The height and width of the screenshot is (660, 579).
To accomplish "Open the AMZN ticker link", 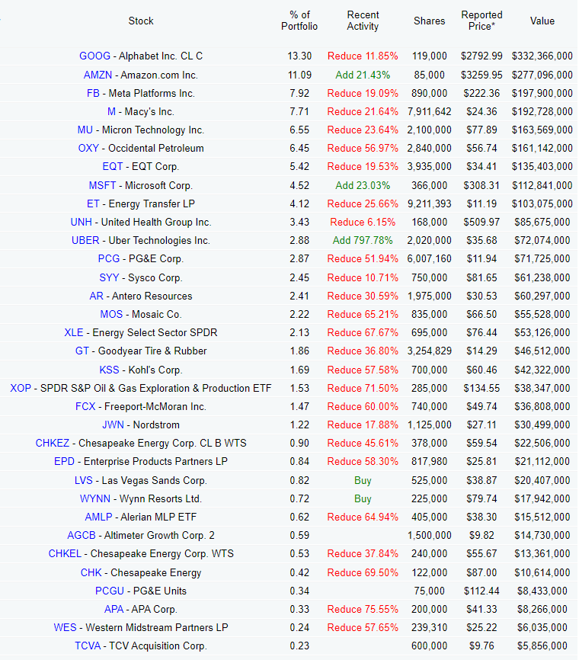I will pyautogui.click(x=98, y=75).
